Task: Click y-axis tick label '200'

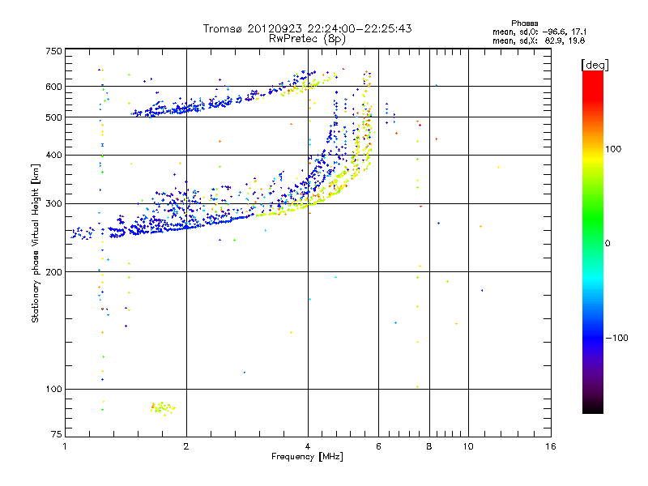Action: 53,272
